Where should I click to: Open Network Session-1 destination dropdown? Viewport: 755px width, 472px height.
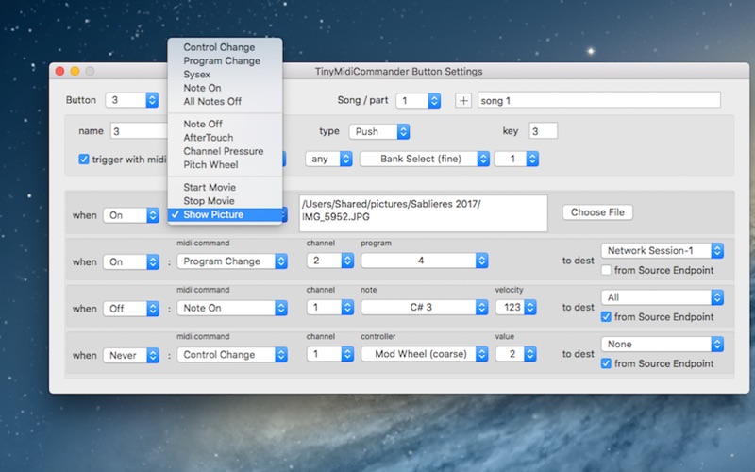[x=663, y=250]
